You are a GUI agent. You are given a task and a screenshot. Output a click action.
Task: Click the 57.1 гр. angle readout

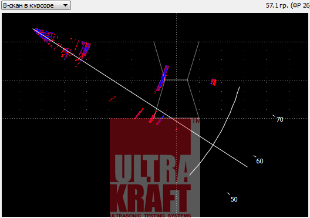coord(277,5)
